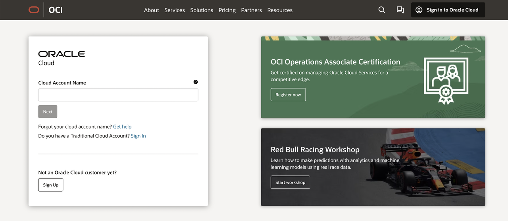The image size is (508, 221).
Task: Click the Next button
Action: tap(48, 111)
